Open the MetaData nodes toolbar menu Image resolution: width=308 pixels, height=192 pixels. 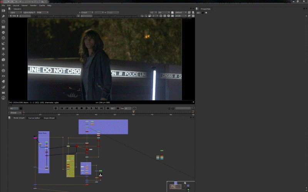(3, 81)
